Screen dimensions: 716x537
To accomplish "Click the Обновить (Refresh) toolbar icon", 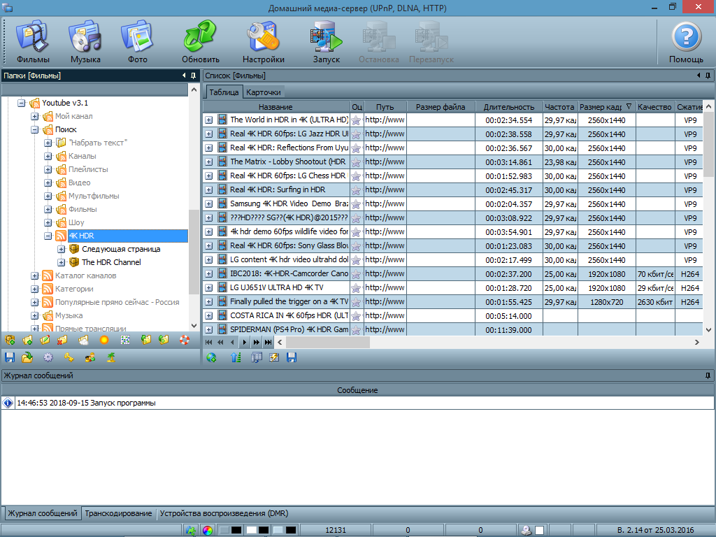I will click(x=201, y=43).
